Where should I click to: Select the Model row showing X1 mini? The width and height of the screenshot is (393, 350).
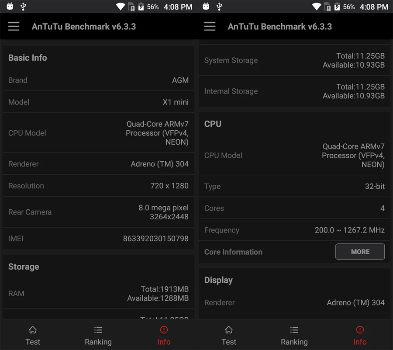[98, 102]
